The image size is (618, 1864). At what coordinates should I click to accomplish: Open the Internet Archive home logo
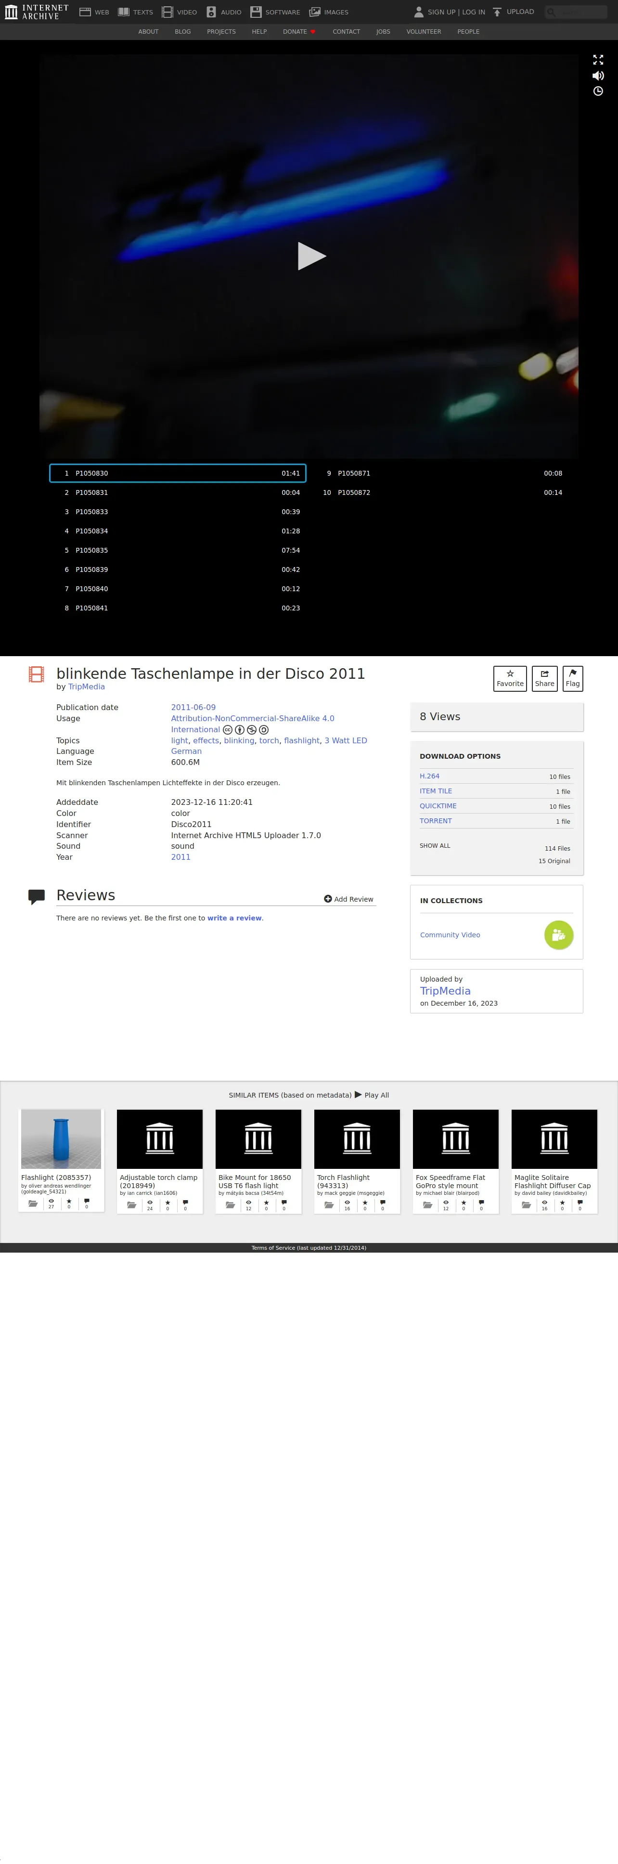tap(36, 12)
